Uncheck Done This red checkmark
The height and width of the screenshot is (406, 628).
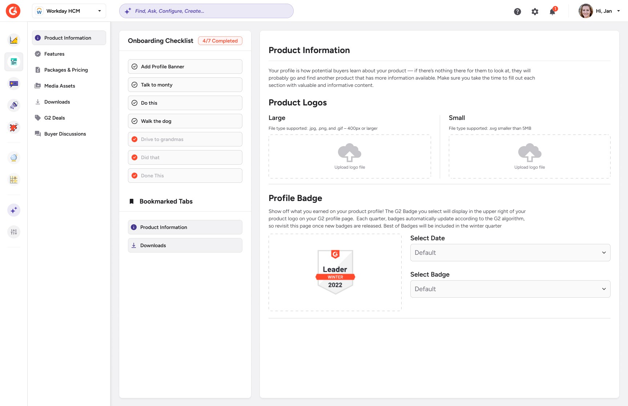134,176
